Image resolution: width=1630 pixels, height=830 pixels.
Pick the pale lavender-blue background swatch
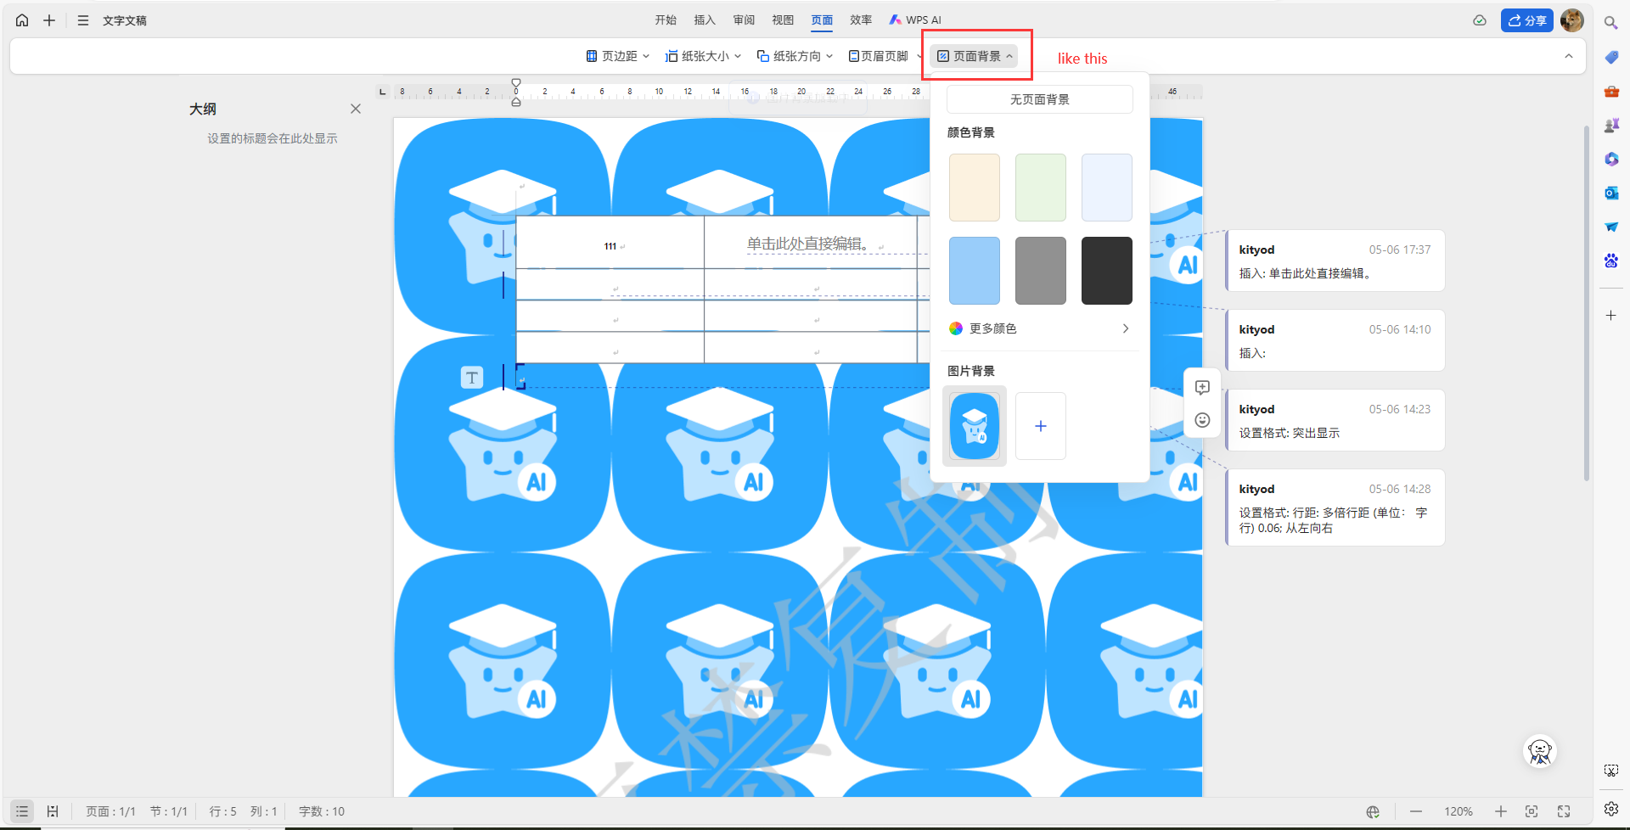(x=1106, y=188)
